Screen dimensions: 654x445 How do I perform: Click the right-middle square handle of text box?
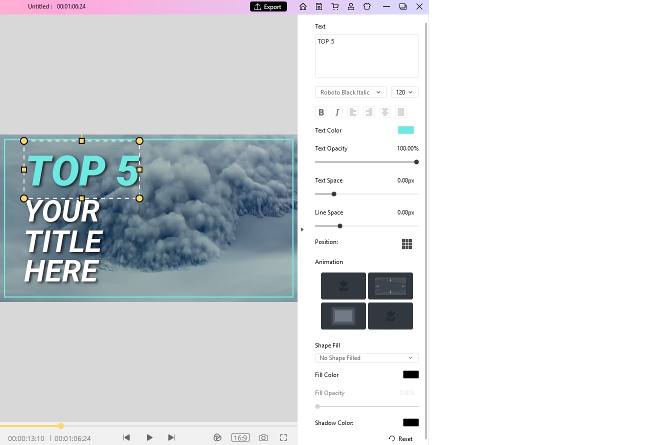click(139, 169)
